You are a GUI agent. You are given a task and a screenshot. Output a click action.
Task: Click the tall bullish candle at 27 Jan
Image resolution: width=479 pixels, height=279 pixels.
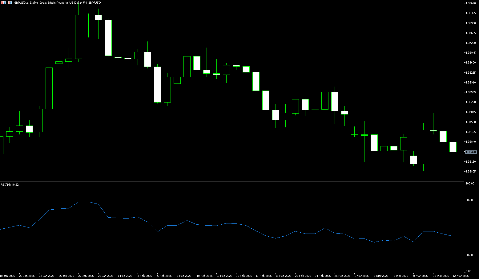[x=79, y=37]
